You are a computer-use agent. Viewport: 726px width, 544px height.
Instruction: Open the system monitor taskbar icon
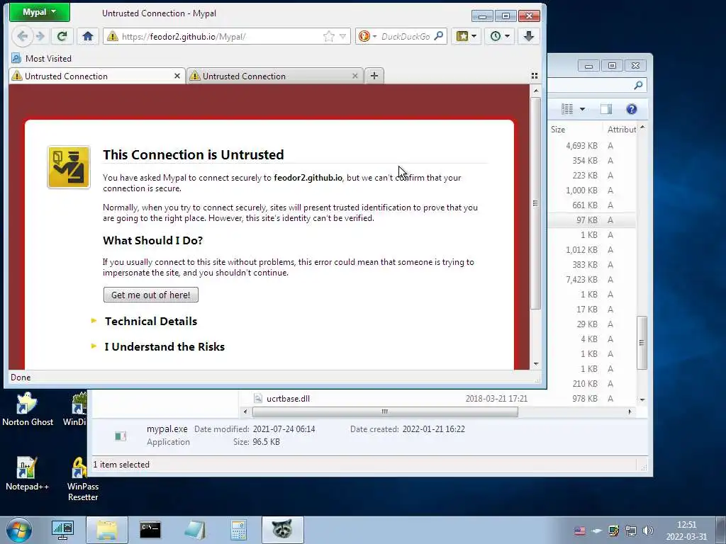(62, 530)
